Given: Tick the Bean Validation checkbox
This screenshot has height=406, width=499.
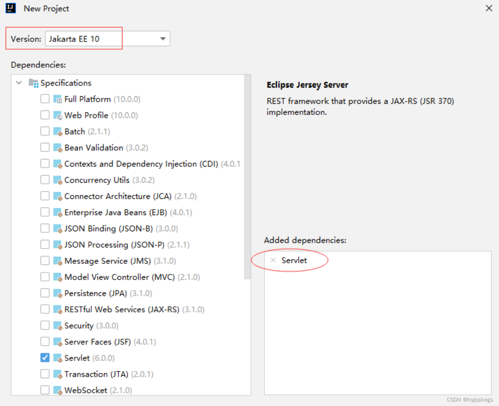Looking at the screenshot, I should [45, 147].
